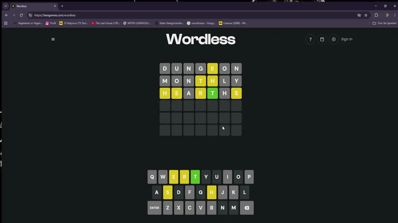Open the Kadın Kategorisinde bookmark
This screenshot has width=398, height=223.
169,23
